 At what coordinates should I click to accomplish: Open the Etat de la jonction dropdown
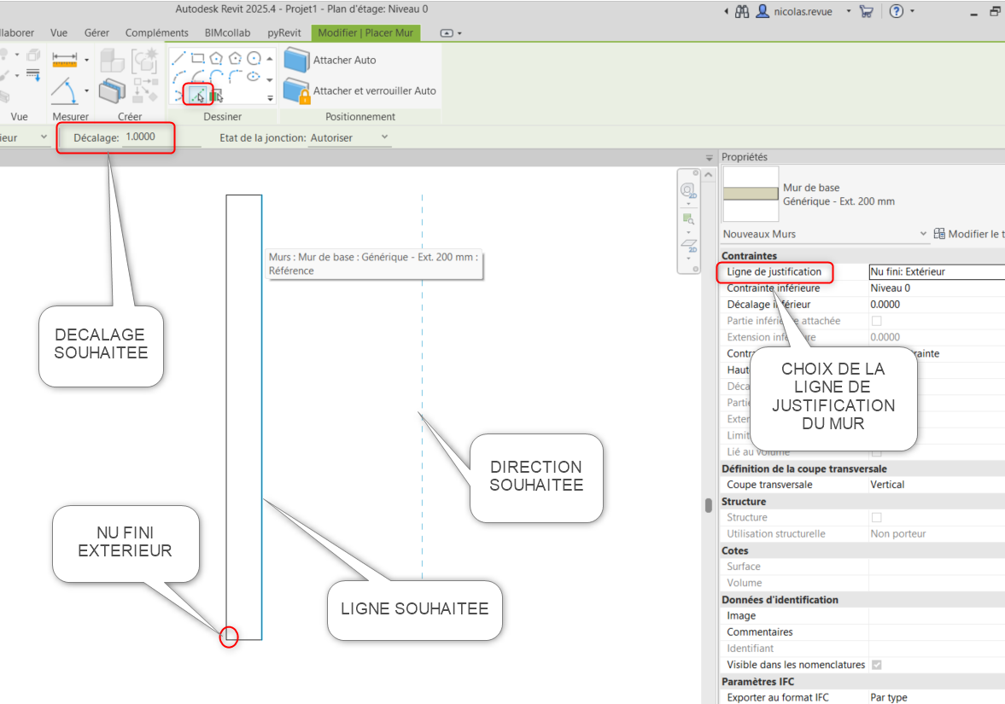point(383,137)
